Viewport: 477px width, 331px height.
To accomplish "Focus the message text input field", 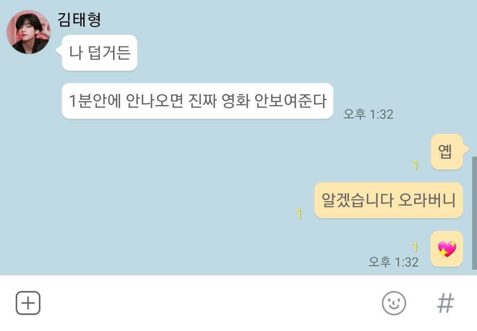I will click(210, 303).
